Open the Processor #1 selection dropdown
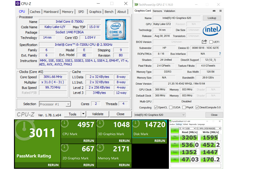Screen dimensions: 254x169 pos(55,104)
